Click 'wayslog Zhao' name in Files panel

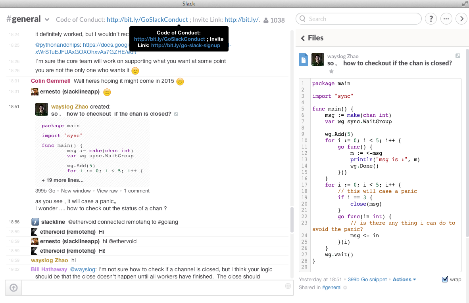click(x=343, y=56)
